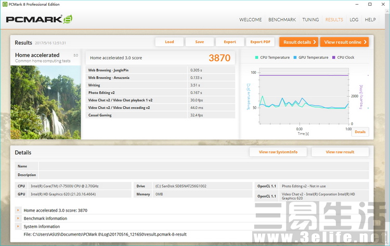Click Export PDF button
The width and height of the screenshot is (390, 246).
[260, 42]
